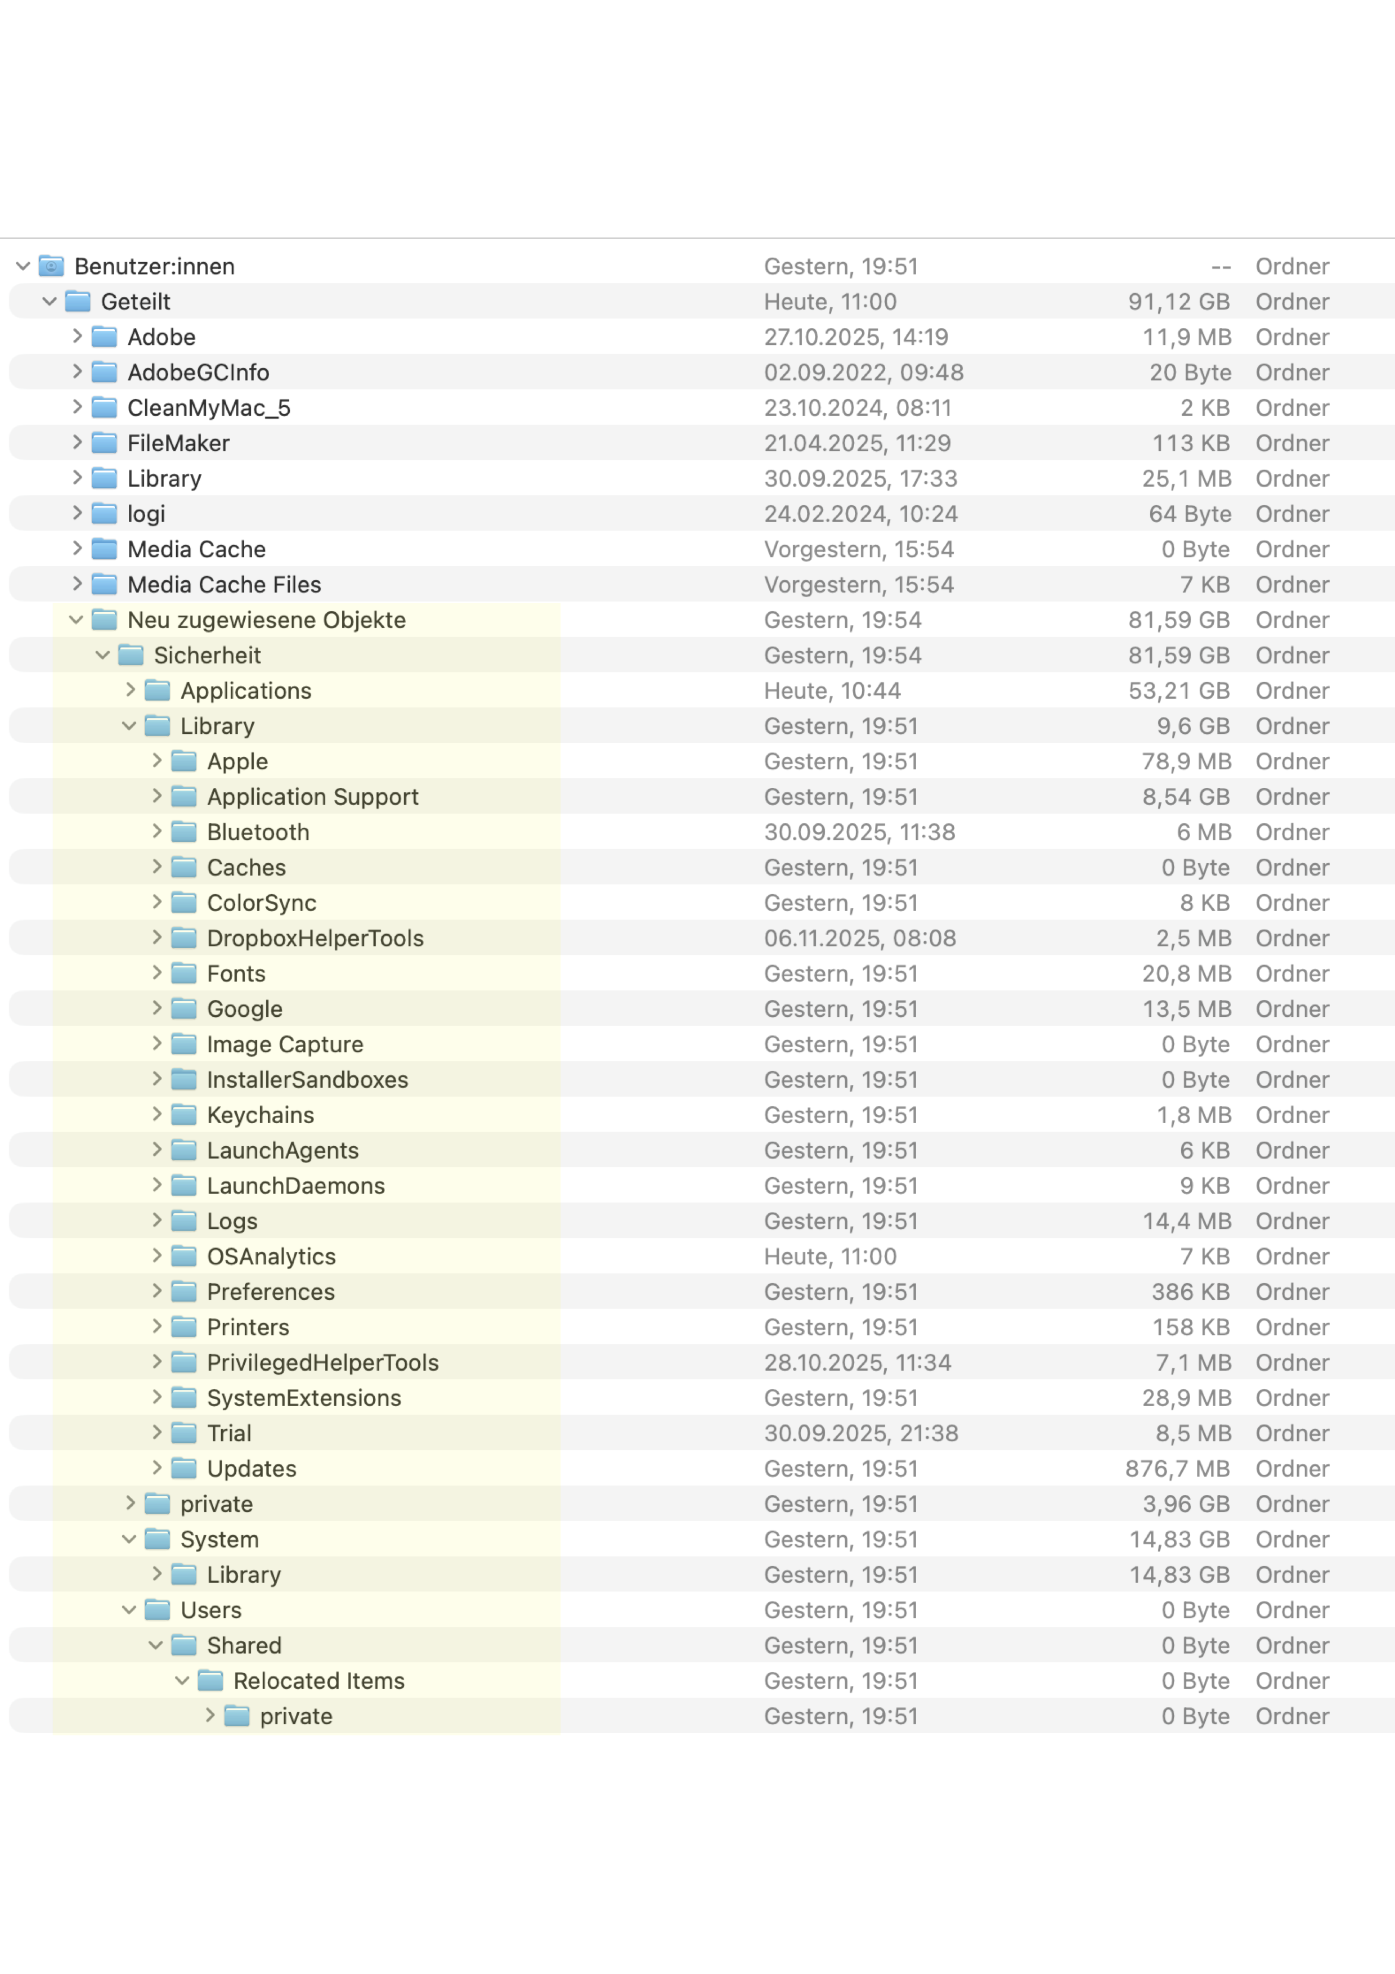Select the SystemExtensions folder name
This screenshot has width=1395, height=1974.
tap(303, 1398)
